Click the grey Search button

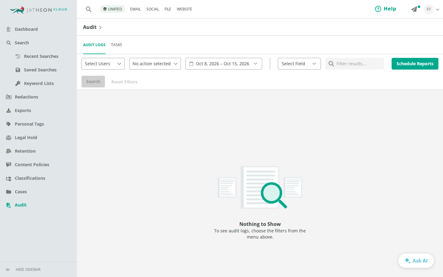pyautogui.click(x=93, y=82)
